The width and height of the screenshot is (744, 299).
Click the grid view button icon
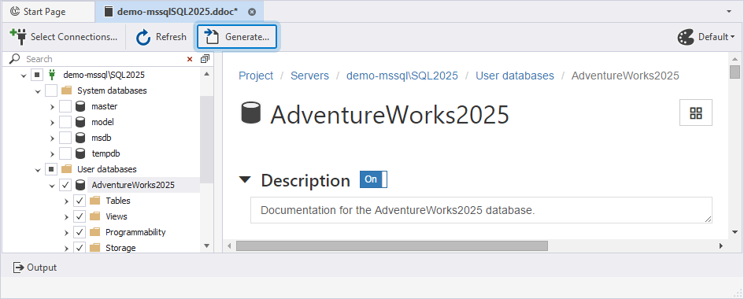(x=696, y=113)
